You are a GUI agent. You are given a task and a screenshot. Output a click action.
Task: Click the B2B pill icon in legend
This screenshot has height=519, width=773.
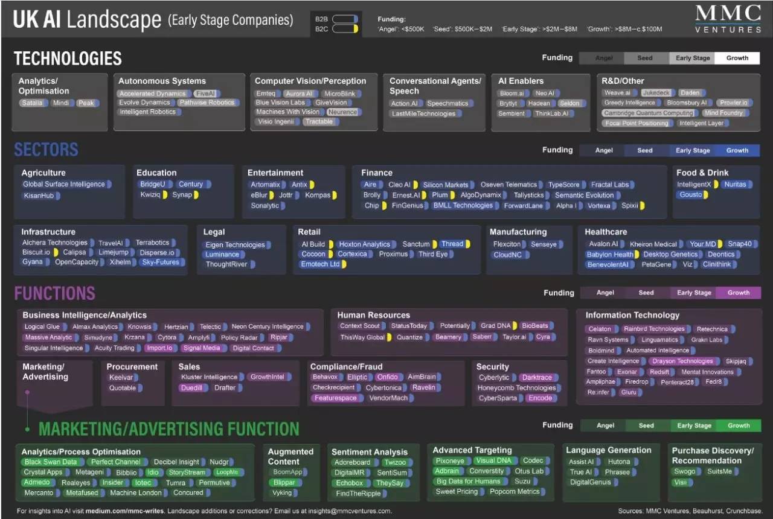pyautogui.click(x=345, y=19)
